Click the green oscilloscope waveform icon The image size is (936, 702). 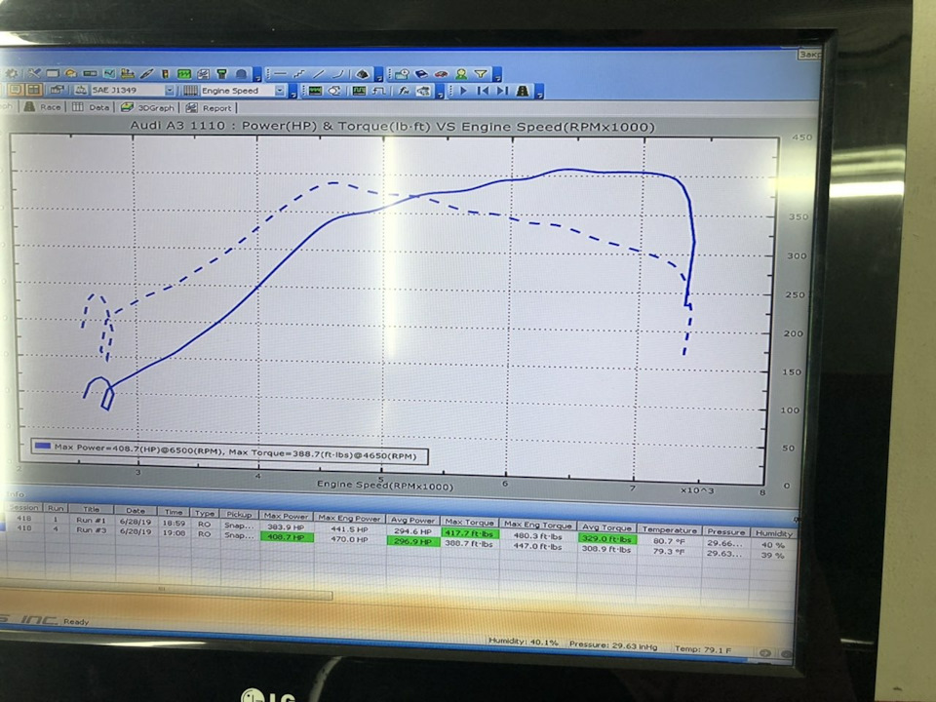click(184, 74)
